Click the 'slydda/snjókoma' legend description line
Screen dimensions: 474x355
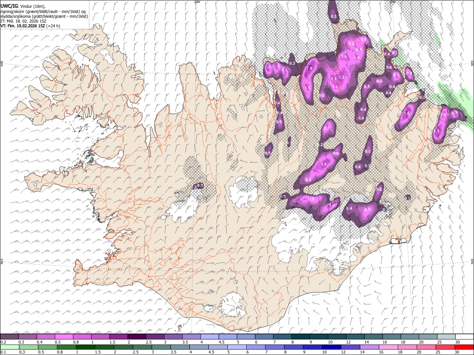(44, 16)
